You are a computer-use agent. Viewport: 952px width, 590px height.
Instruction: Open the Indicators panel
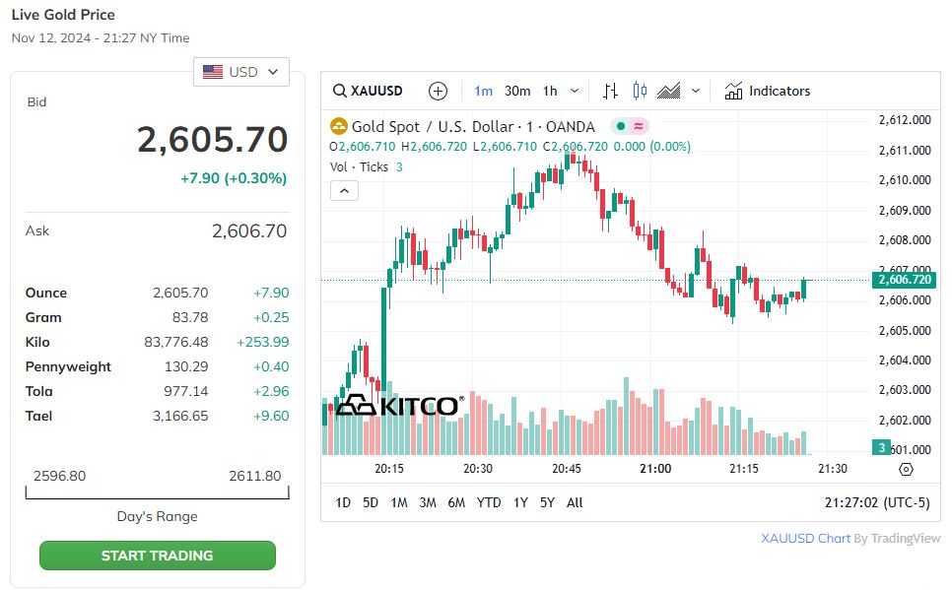[x=767, y=91]
